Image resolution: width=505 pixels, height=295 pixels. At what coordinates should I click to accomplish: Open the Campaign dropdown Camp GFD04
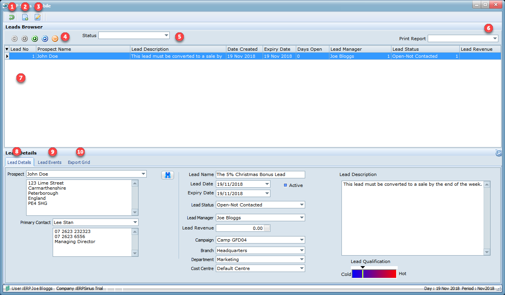(x=302, y=240)
